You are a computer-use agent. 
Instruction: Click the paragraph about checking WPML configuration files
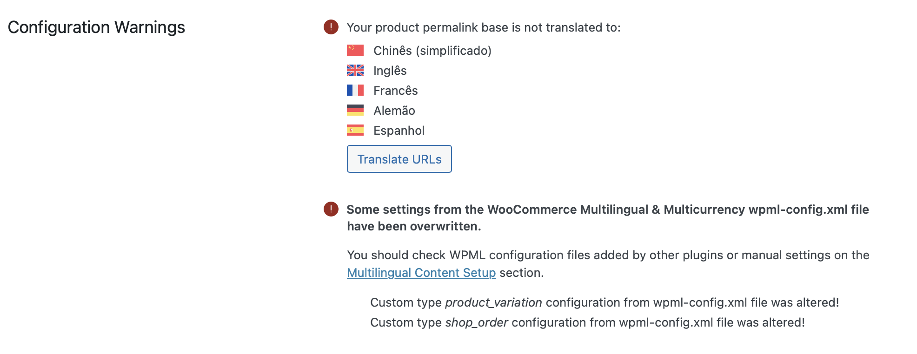608,264
